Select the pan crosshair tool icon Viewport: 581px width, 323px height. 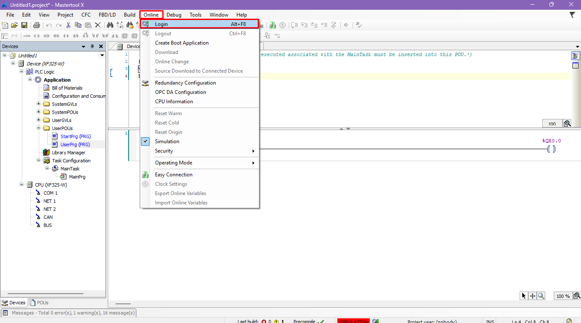pyautogui.click(x=532, y=296)
